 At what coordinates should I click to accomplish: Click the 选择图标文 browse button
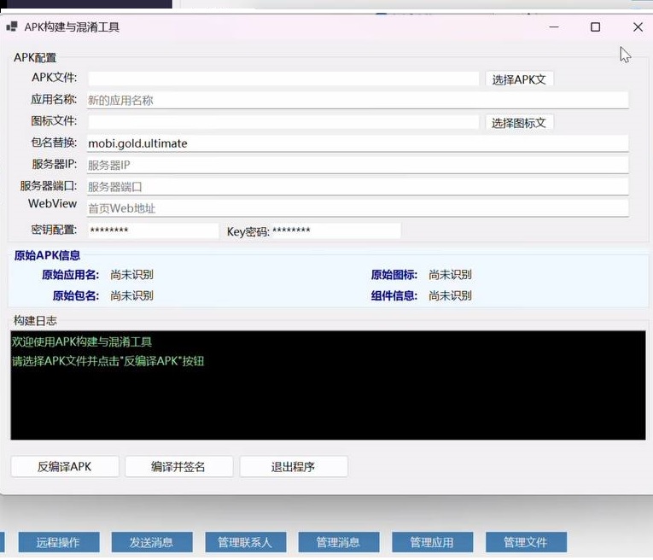click(519, 123)
